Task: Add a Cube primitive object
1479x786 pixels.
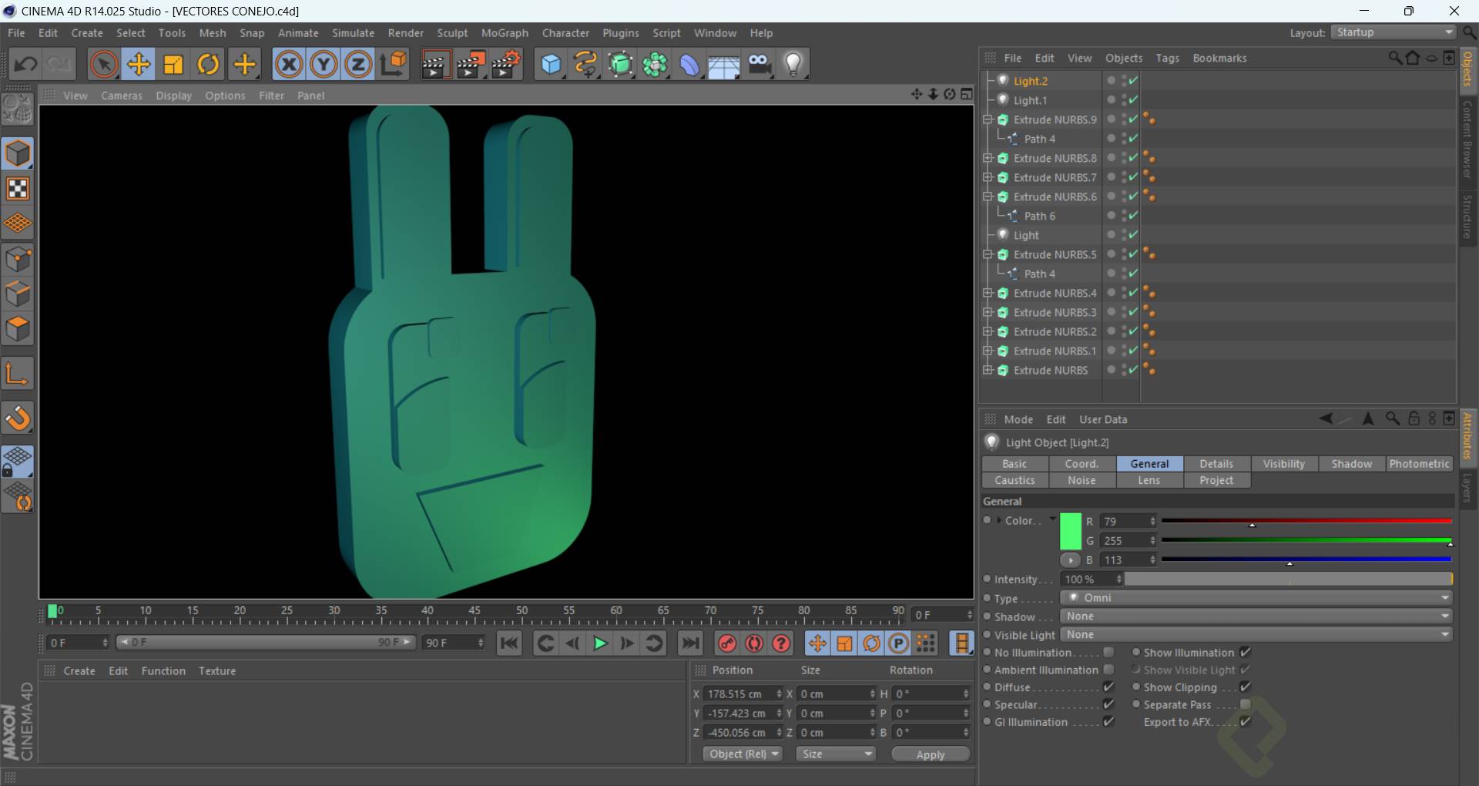Action: click(x=551, y=64)
